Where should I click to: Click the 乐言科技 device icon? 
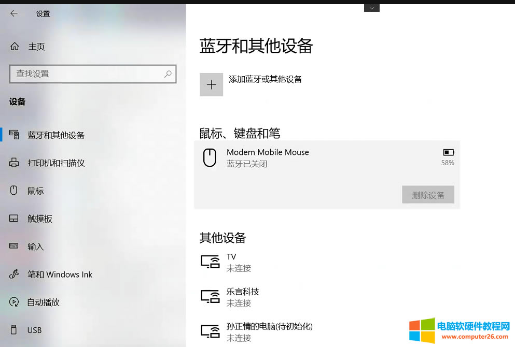210,297
